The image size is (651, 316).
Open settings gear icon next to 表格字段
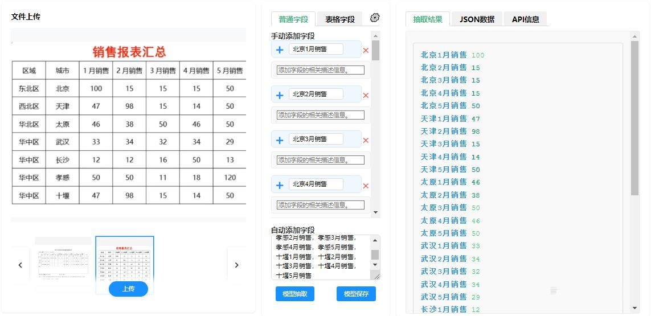coord(374,18)
